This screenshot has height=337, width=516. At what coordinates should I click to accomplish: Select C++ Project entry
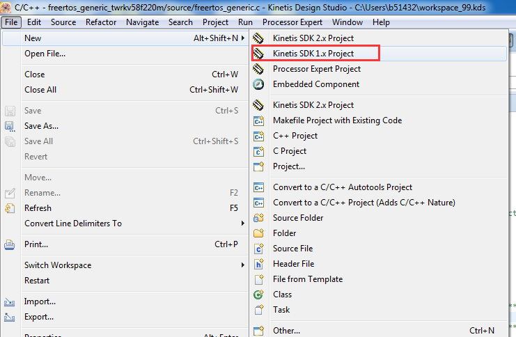point(379,136)
